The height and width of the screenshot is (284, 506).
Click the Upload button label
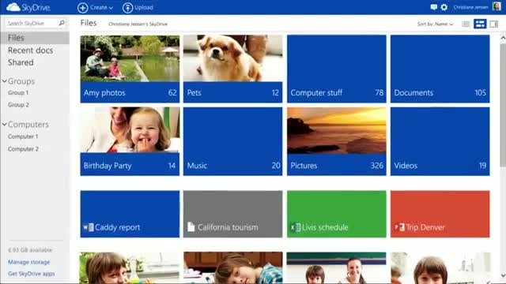[144, 7]
